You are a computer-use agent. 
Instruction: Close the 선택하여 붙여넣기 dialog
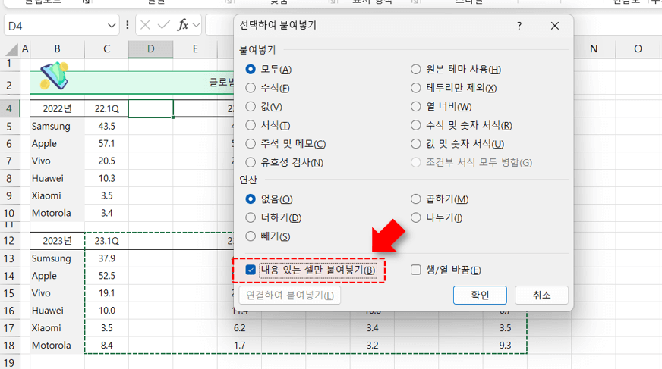point(555,26)
